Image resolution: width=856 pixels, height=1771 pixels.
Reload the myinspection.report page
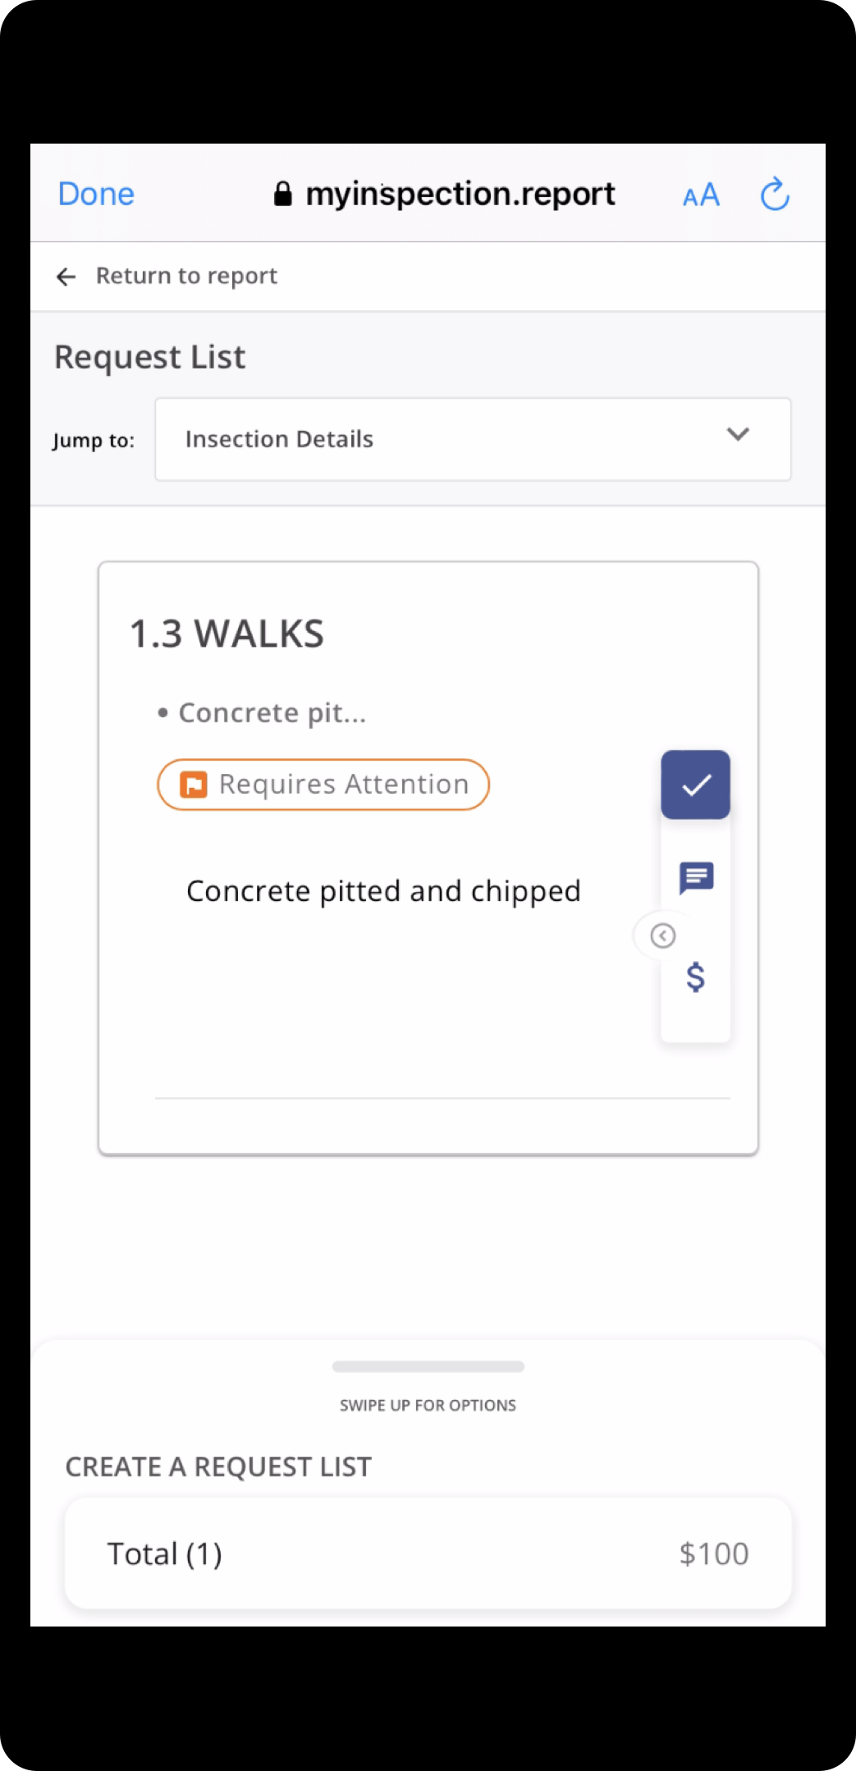(x=773, y=194)
